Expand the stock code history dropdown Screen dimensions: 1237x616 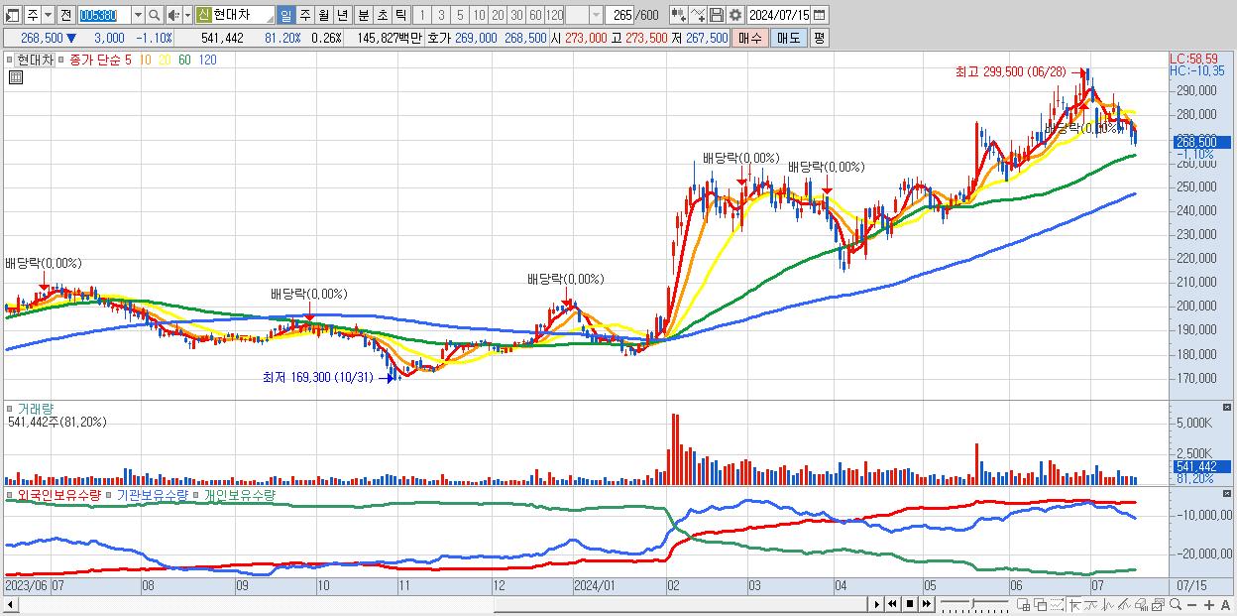tap(138, 15)
